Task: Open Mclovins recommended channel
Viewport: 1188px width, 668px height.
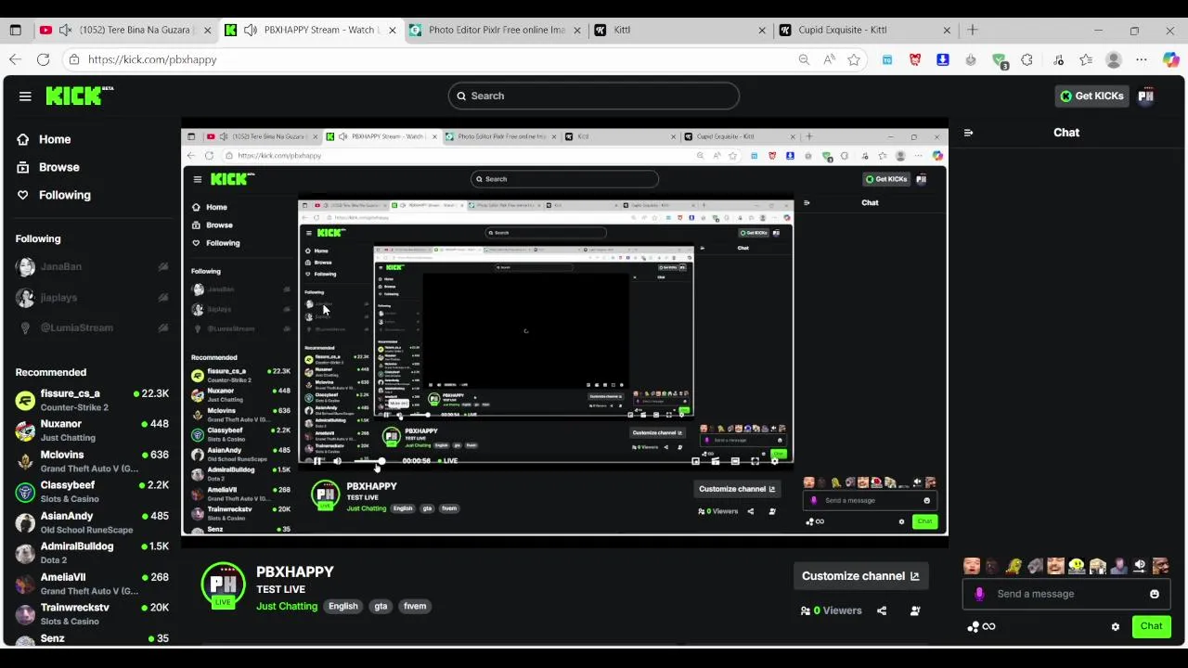Action: (x=92, y=461)
